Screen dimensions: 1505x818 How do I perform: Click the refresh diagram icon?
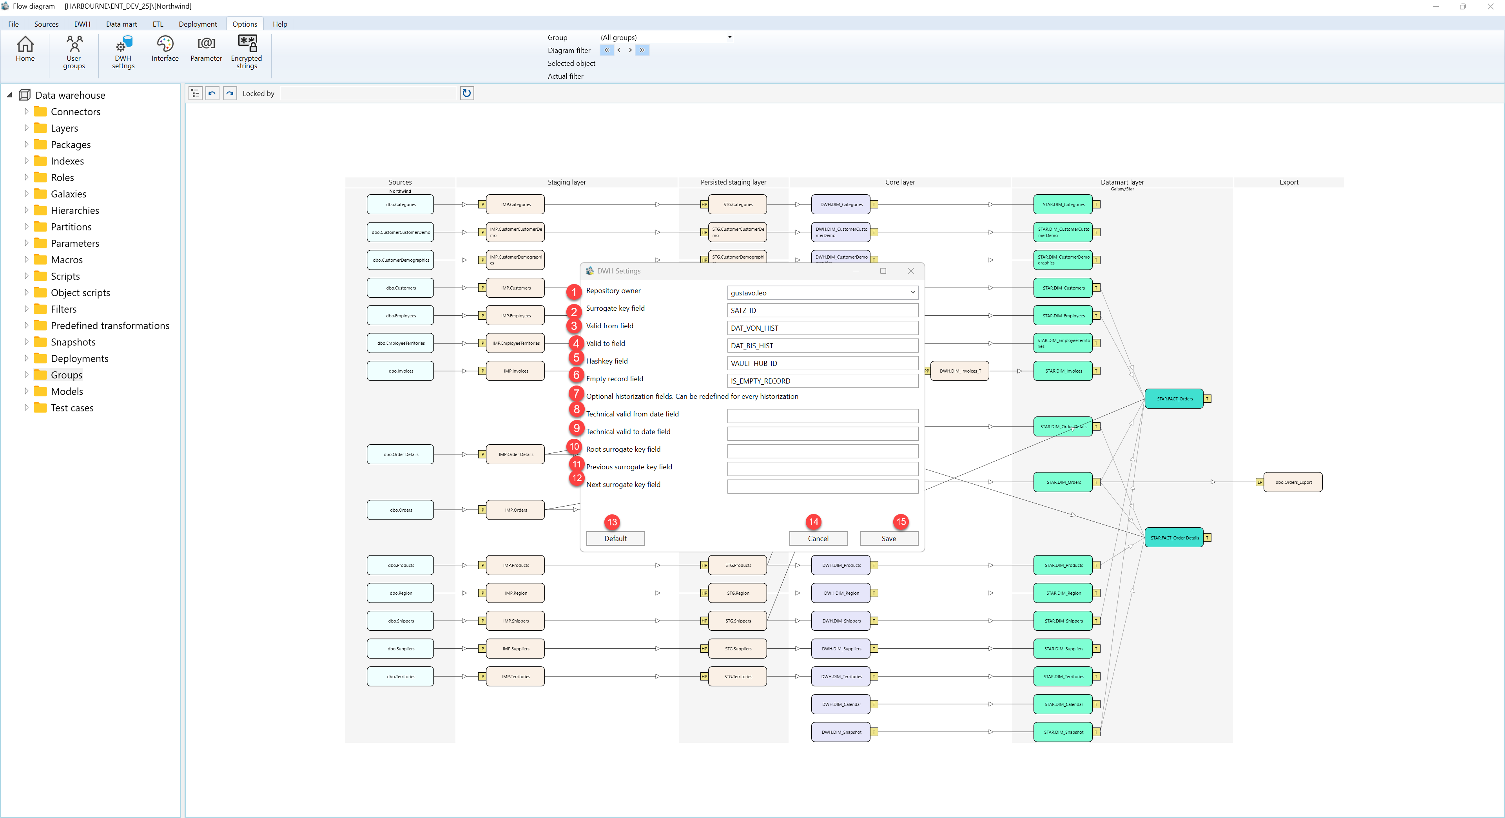coord(466,93)
